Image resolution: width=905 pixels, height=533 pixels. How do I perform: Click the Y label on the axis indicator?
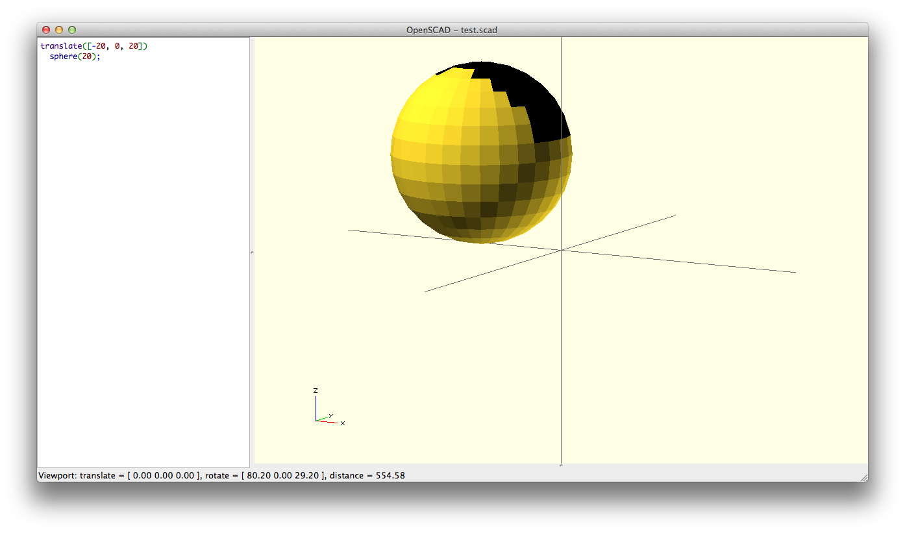pos(330,415)
